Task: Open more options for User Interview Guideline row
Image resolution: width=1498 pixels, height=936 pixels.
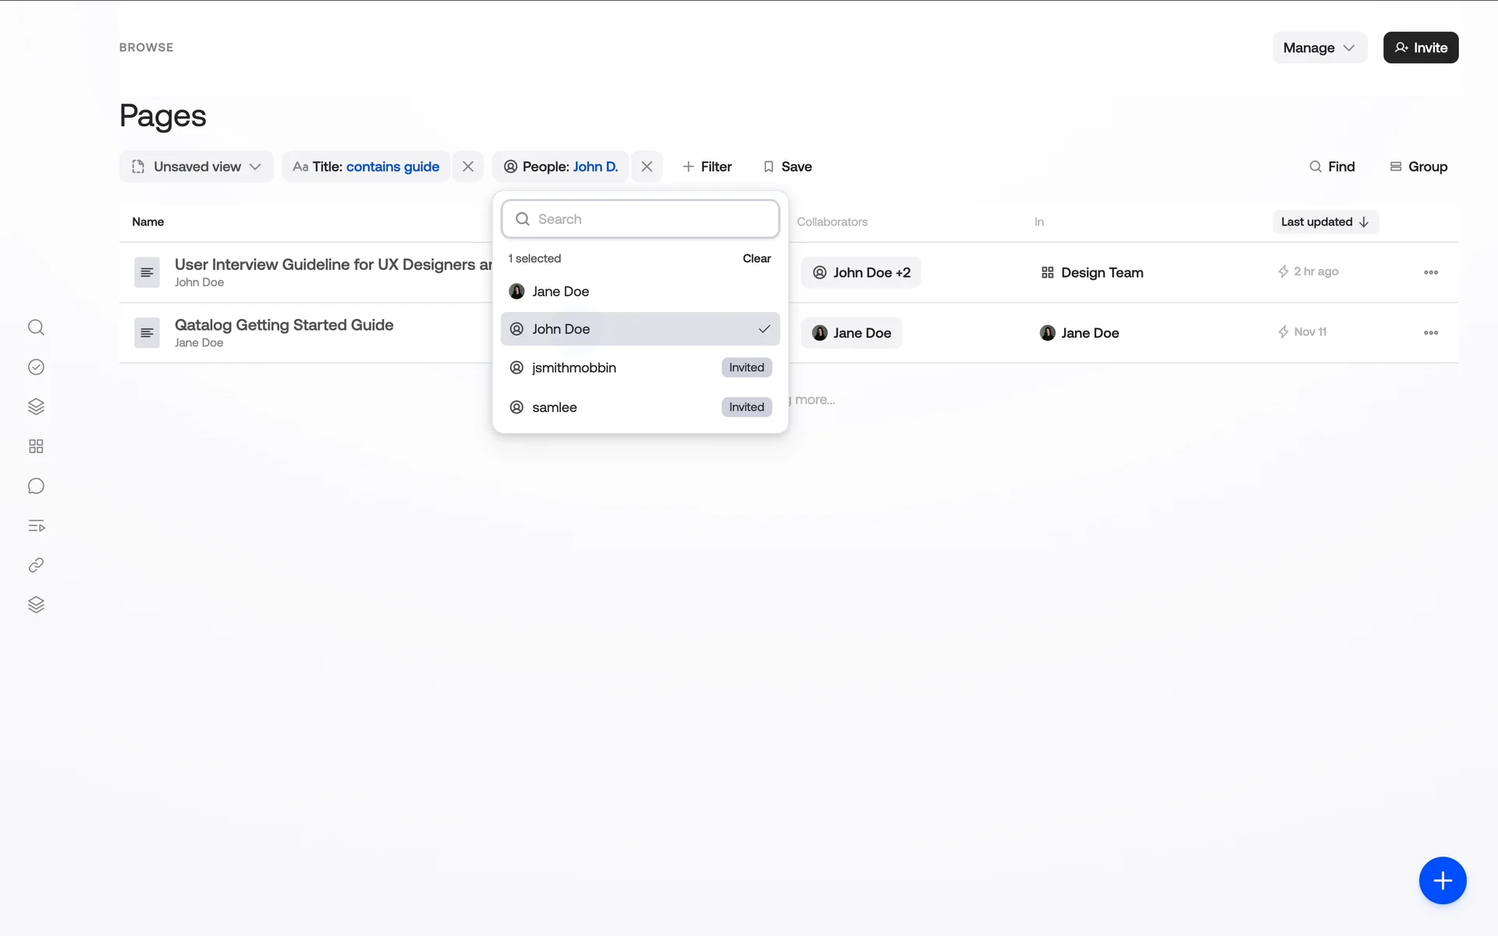Action: point(1430,272)
